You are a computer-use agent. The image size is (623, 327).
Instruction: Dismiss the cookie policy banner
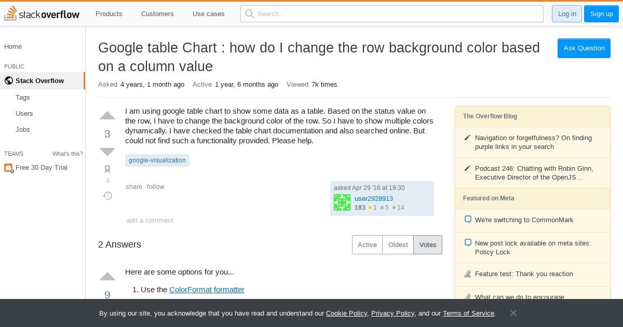pos(513,313)
